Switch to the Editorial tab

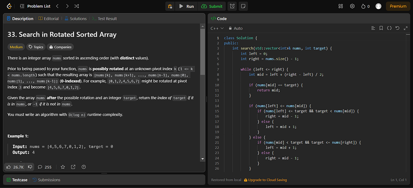49,19
